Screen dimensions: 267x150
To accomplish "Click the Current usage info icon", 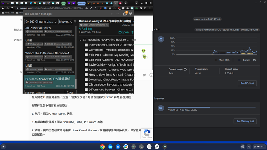I will [185, 69].
